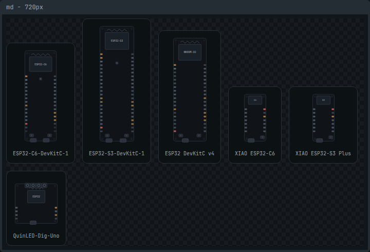The height and width of the screenshot is (252, 370).
Task: Select the ESP32 DevKitC v4 board illustration
Action: (190, 90)
